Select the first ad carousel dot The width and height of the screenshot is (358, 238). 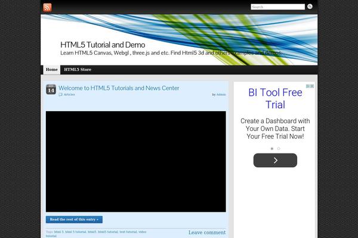coord(271,149)
